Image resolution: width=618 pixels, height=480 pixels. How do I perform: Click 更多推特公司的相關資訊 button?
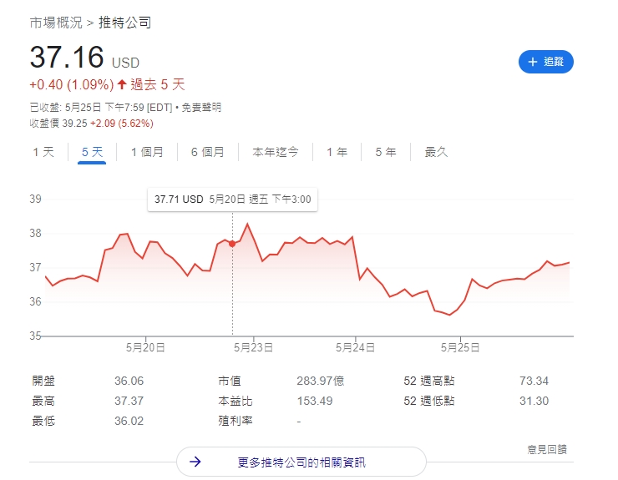(x=301, y=462)
